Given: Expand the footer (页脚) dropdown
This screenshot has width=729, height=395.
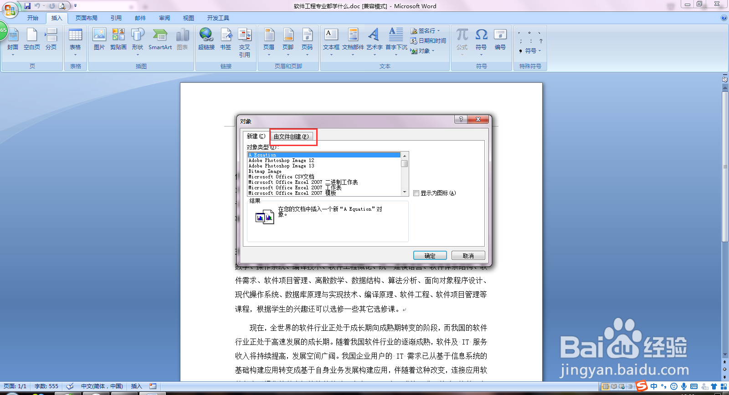Looking at the screenshot, I should click(288, 55).
